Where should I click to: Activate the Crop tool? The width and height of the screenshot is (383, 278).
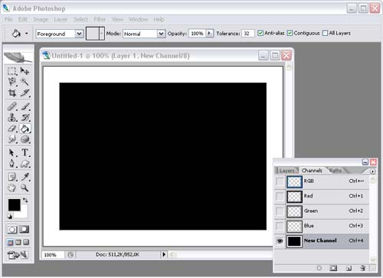point(11,93)
